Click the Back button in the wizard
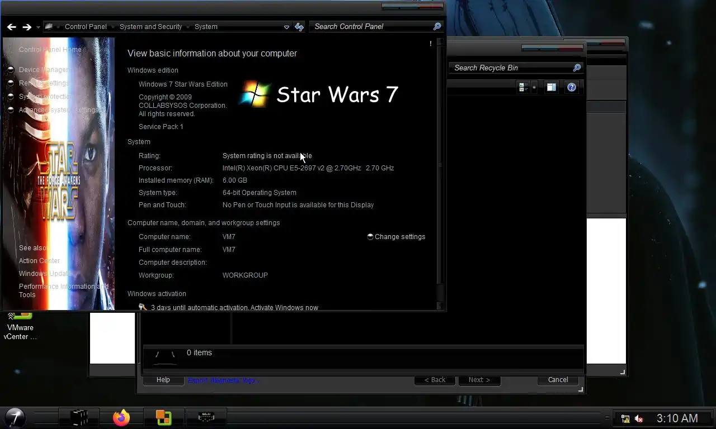The image size is (716, 429). (435, 380)
